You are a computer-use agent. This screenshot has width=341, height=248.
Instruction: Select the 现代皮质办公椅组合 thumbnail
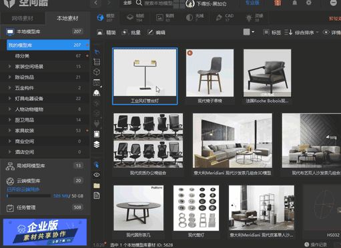tap(148, 141)
